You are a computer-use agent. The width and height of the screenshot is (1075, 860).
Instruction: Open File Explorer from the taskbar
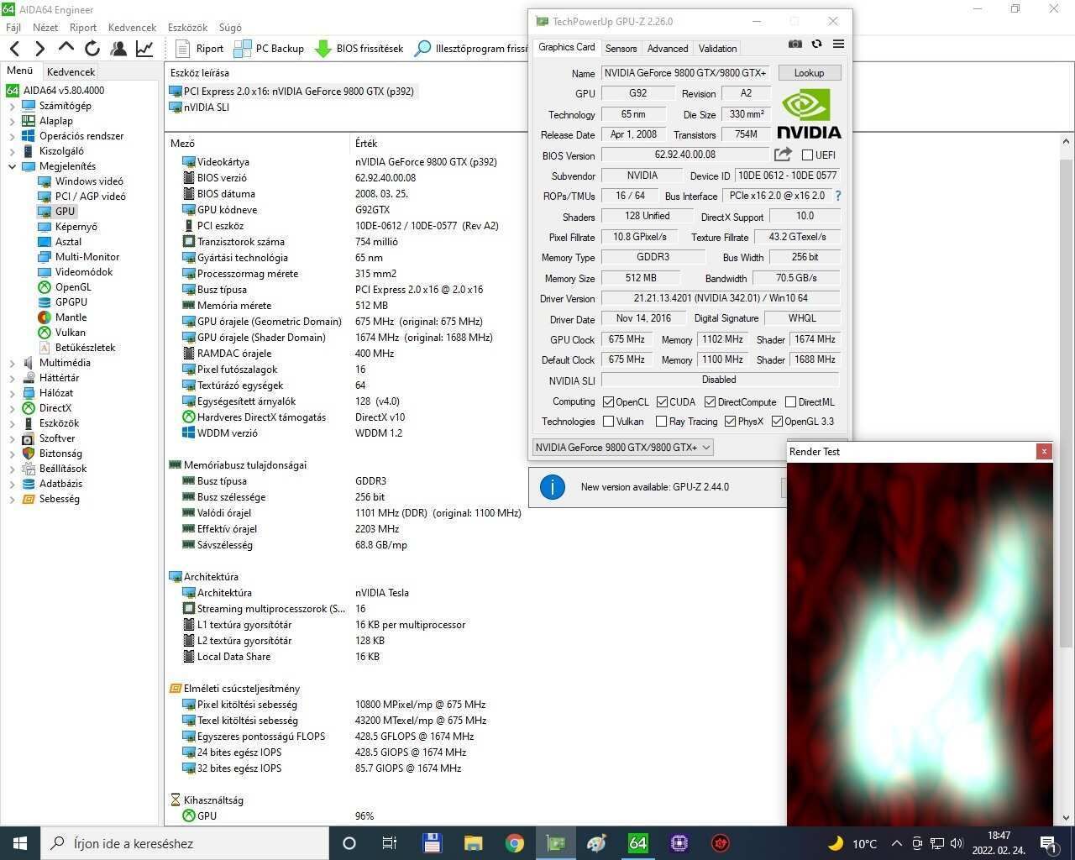474,843
